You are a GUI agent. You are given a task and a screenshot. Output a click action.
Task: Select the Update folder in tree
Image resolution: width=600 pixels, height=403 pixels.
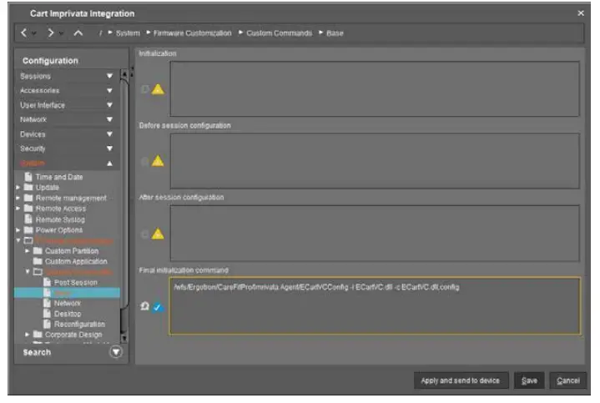[47, 188]
